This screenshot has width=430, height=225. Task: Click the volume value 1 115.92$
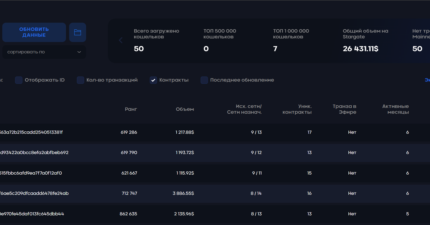point(185,173)
